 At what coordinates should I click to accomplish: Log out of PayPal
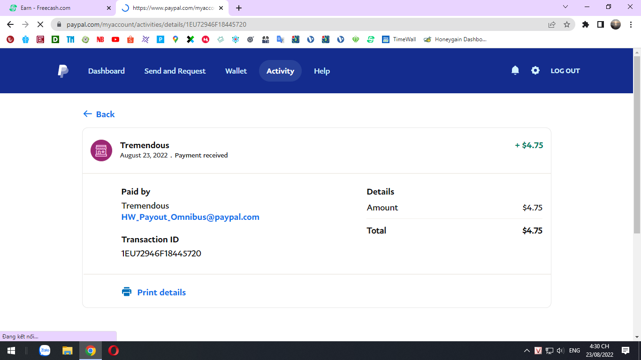(565, 71)
